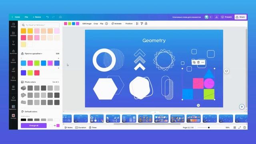Open the Text panel in sidebar

click(x=13, y=43)
